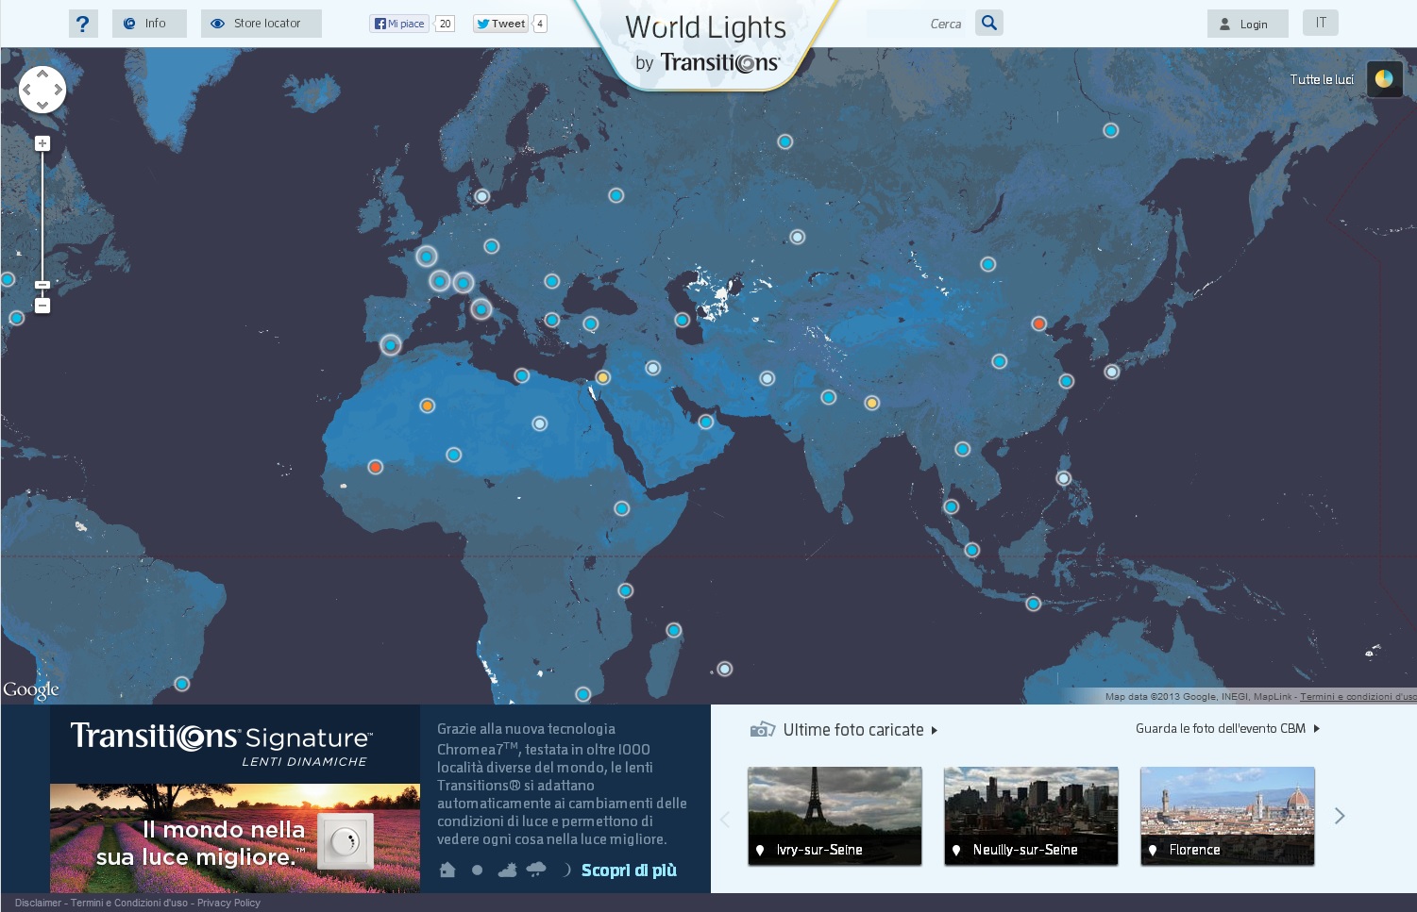Click the house icon in the banner
This screenshot has width=1417, height=912.
(x=447, y=870)
